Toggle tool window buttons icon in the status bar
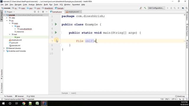This screenshot has width=189, height=106. pos(2,99)
